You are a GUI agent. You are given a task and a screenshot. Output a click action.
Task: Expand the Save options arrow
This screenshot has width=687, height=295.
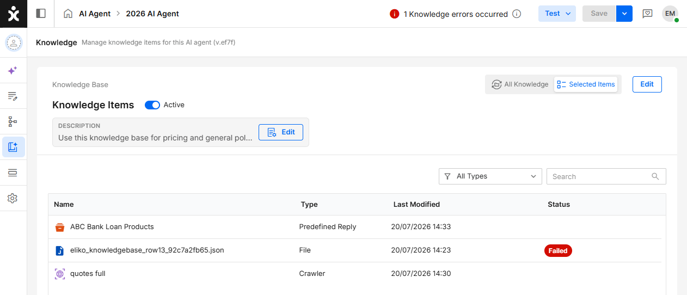click(x=624, y=14)
